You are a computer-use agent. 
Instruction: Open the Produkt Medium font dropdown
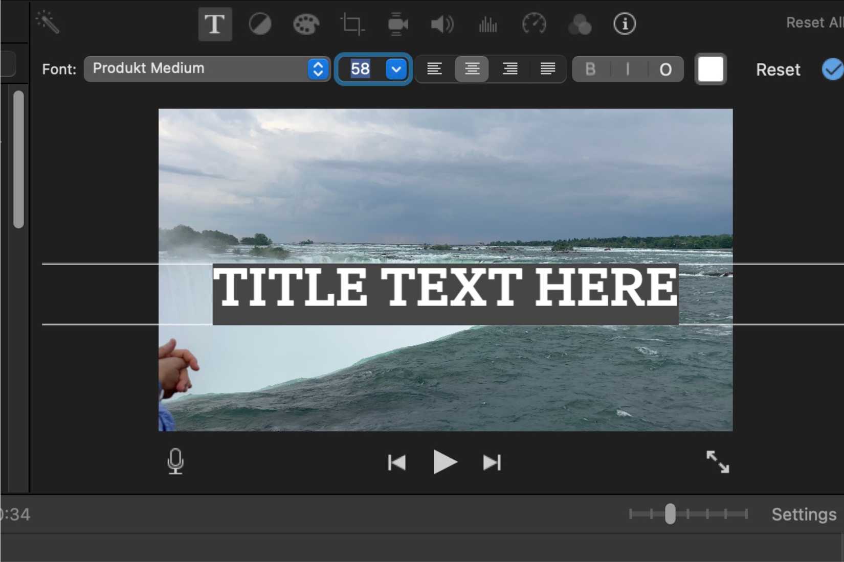coord(199,68)
